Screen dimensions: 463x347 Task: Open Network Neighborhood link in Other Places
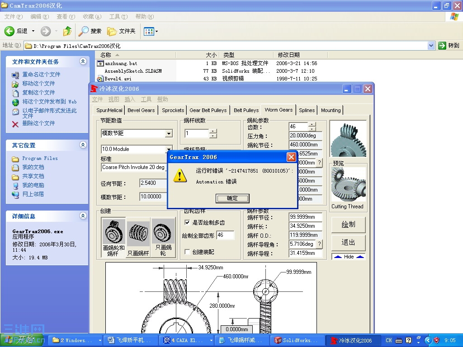(33, 194)
